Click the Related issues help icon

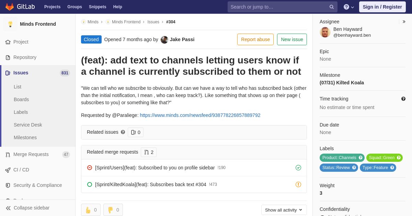click(x=123, y=132)
